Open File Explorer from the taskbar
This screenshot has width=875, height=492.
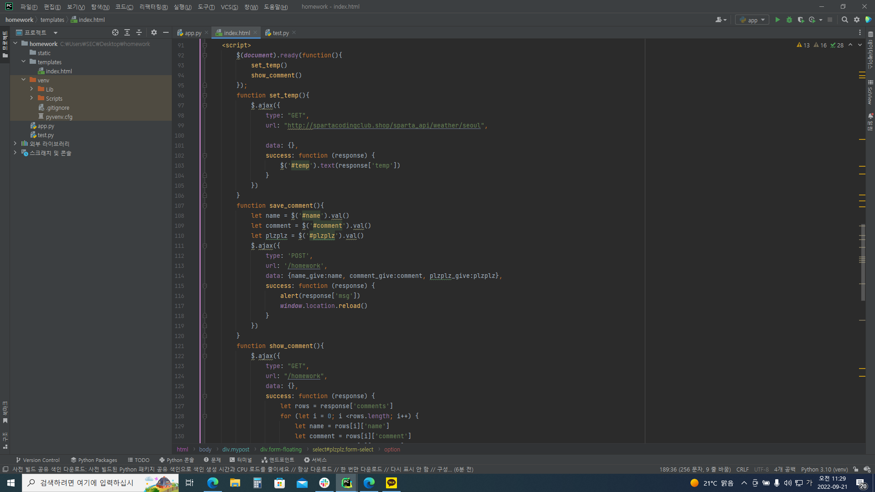coord(235,483)
